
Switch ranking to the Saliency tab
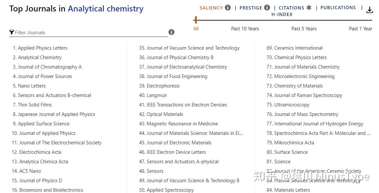(x=211, y=8)
